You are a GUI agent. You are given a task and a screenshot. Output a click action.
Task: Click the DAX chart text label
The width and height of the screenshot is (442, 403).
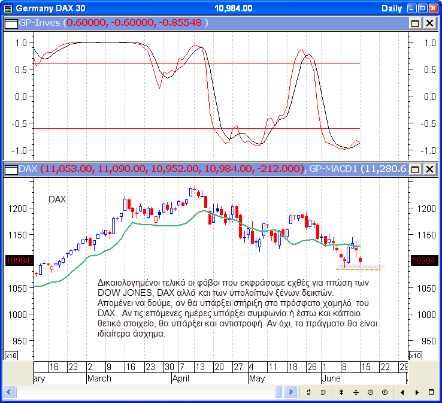pyautogui.click(x=57, y=199)
